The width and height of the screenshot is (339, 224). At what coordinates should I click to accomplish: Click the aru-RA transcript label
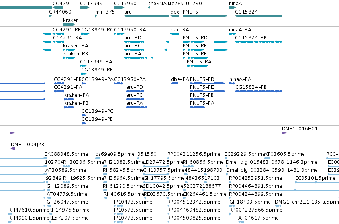click(x=133, y=54)
